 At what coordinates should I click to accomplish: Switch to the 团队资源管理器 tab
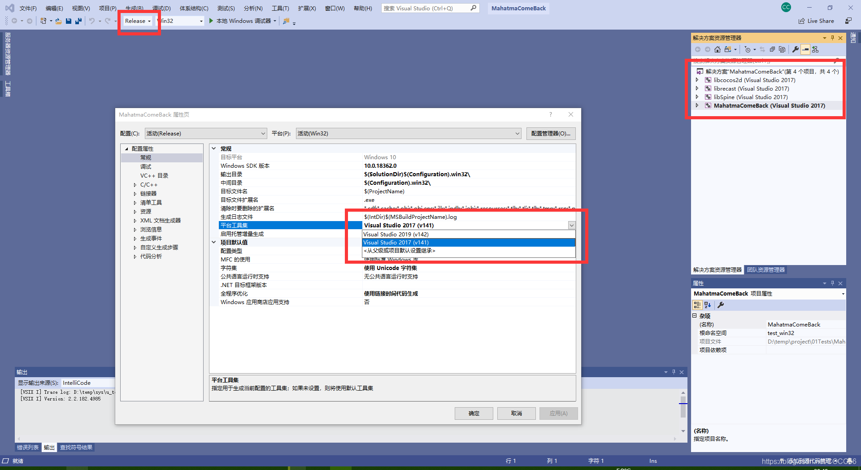tap(765, 270)
